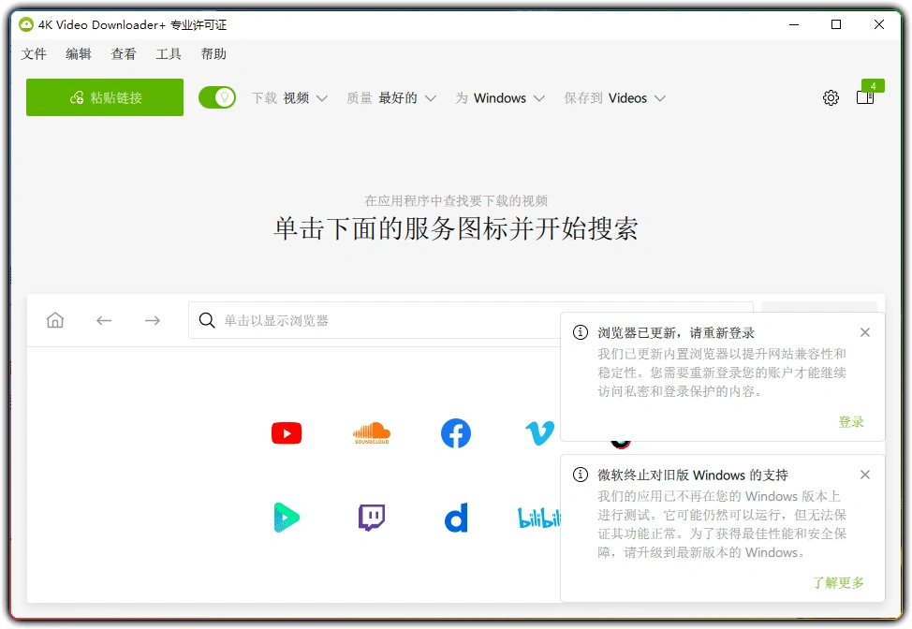
Task: Open the YouTube service icon
Action: (x=287, y=433)
